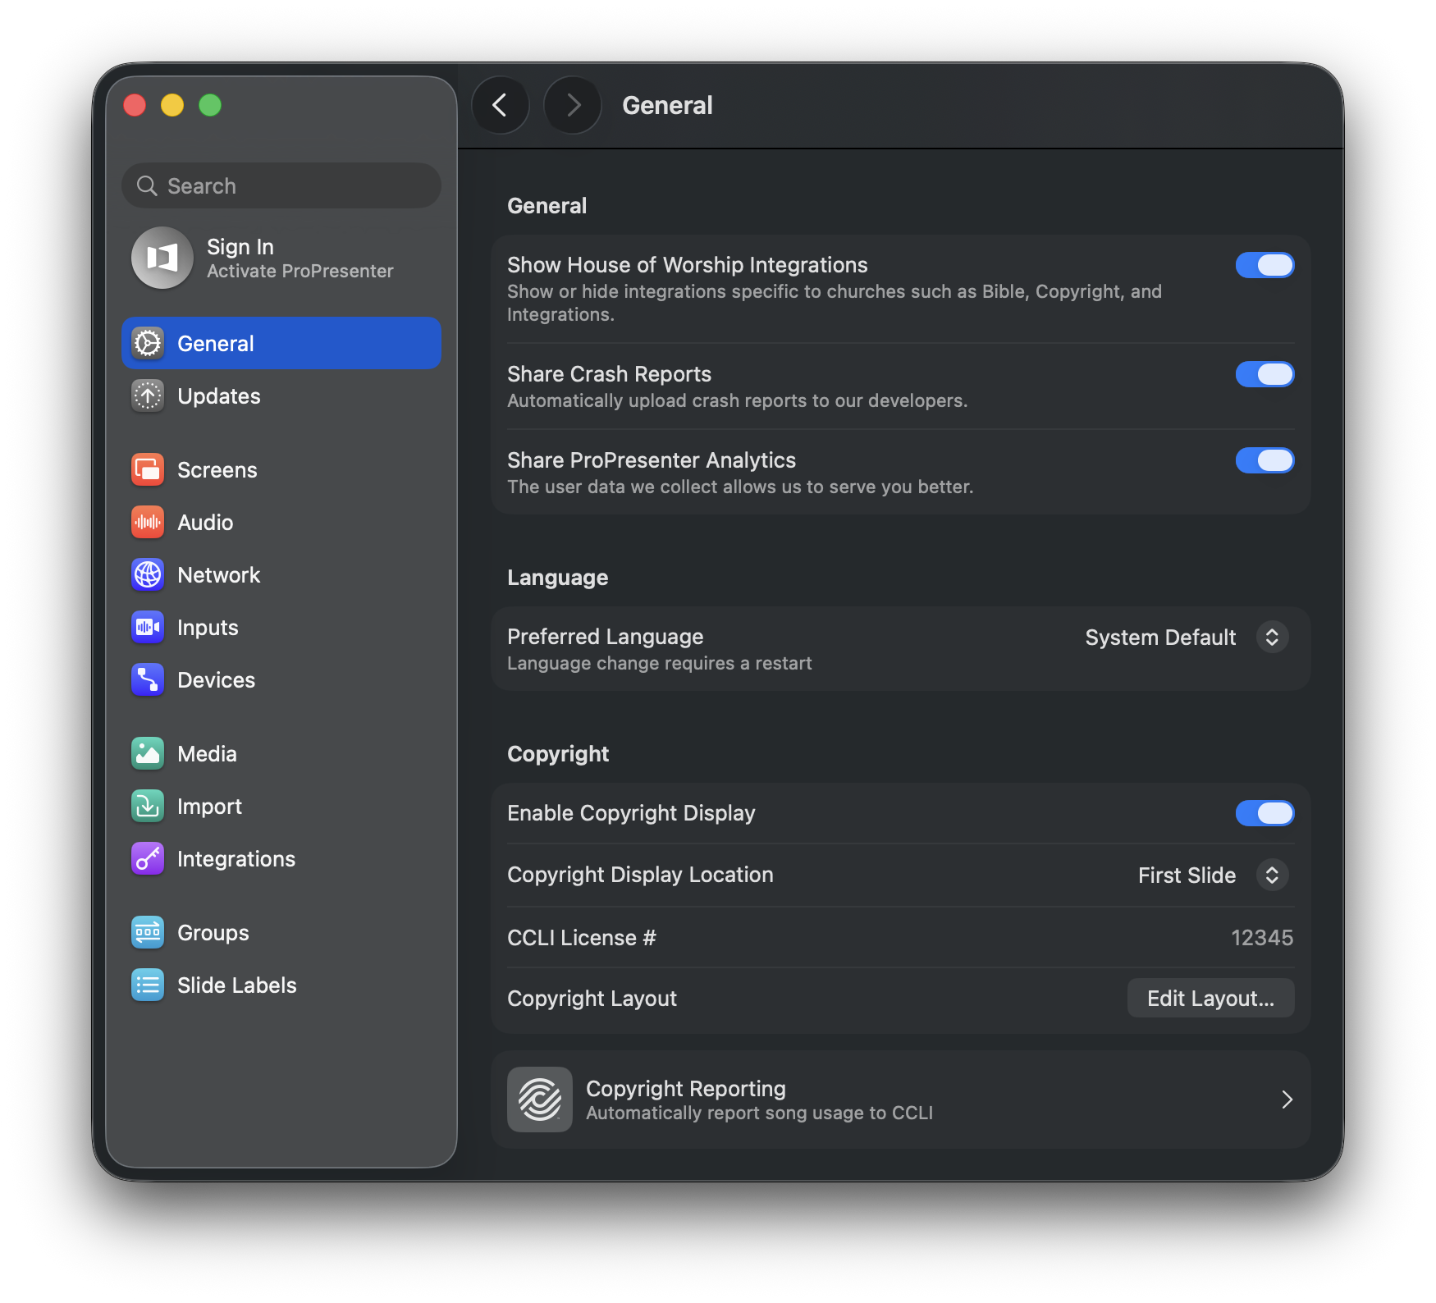Click the Edit Layout... button
1436x1303 pixels.
point(1210,998)
